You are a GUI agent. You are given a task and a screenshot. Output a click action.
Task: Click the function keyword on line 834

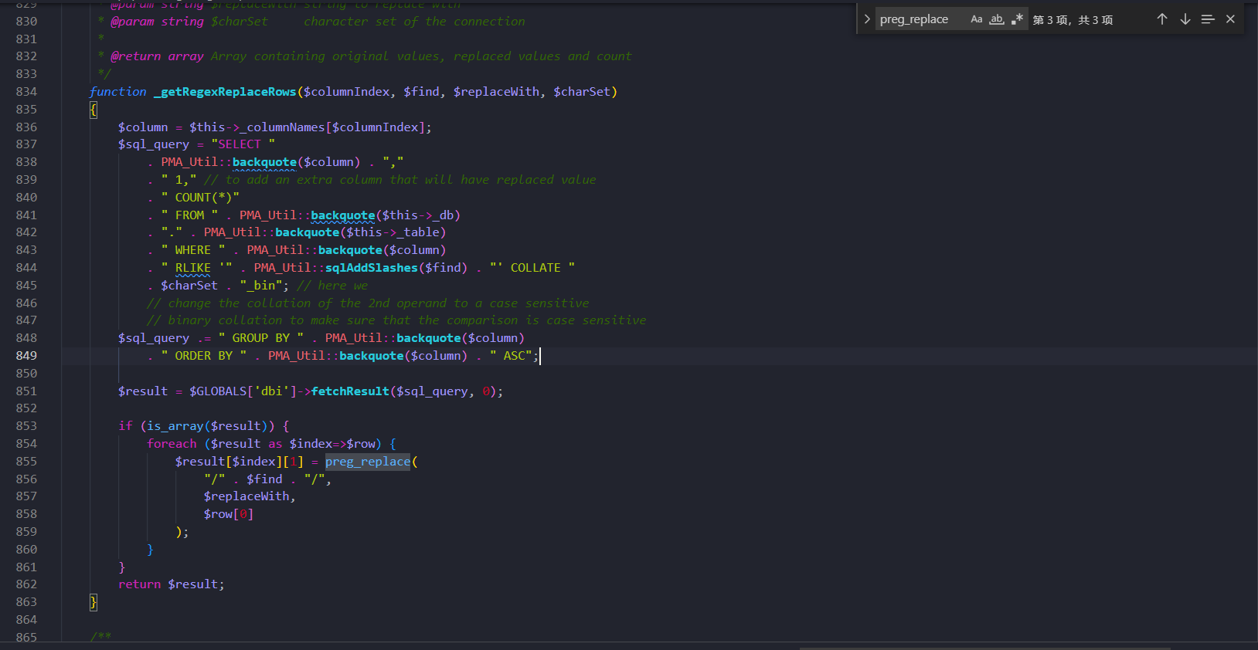coord(117,92)
